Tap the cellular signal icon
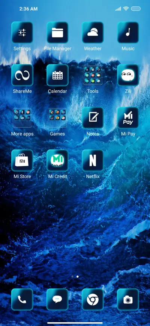Image resolution: width=150 pixels, height=326 pixels. tap(118, 9)
